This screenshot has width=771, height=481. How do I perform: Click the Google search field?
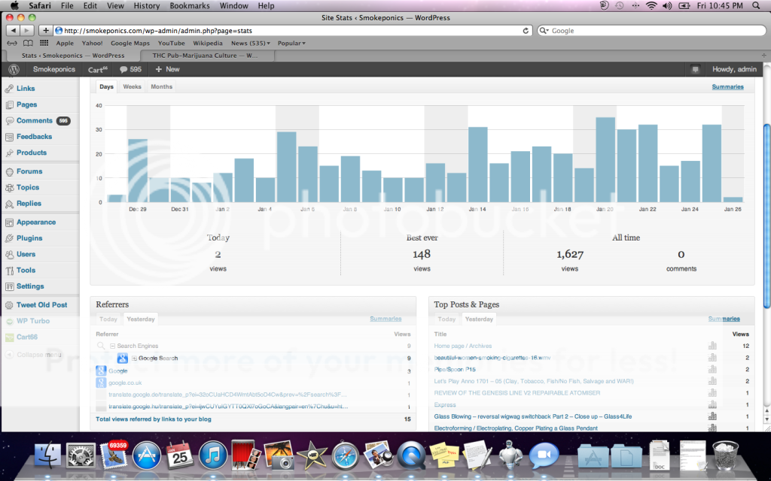(x=651, y=30)
